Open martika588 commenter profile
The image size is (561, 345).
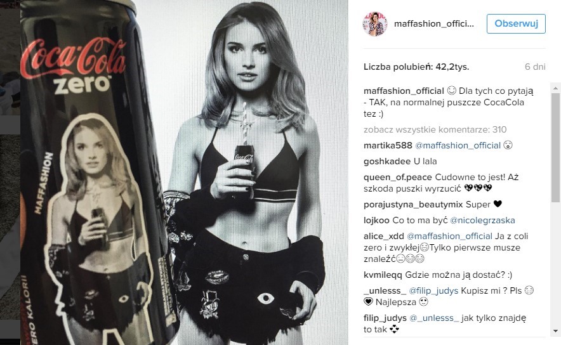(388, 145)
